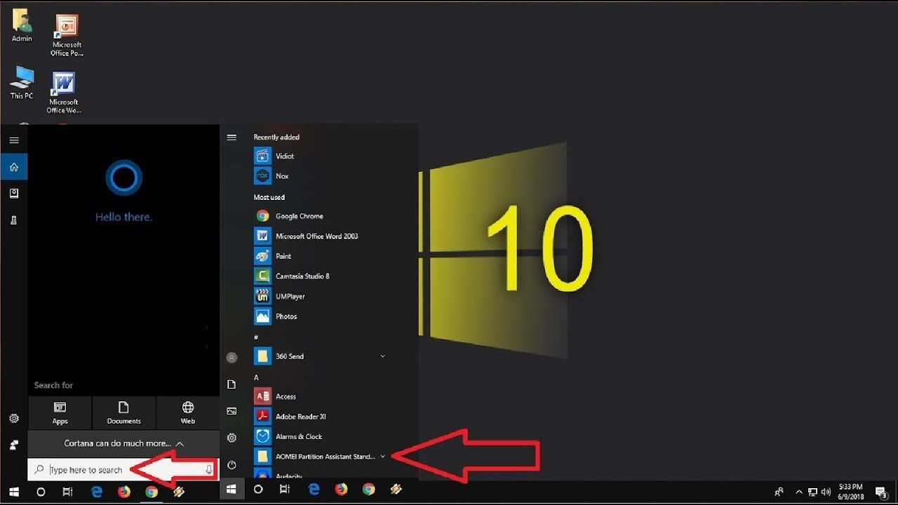Expand the Cortana panel hamburger menu
This screenshot has width=898, height=505.
[x=13, y=140]
